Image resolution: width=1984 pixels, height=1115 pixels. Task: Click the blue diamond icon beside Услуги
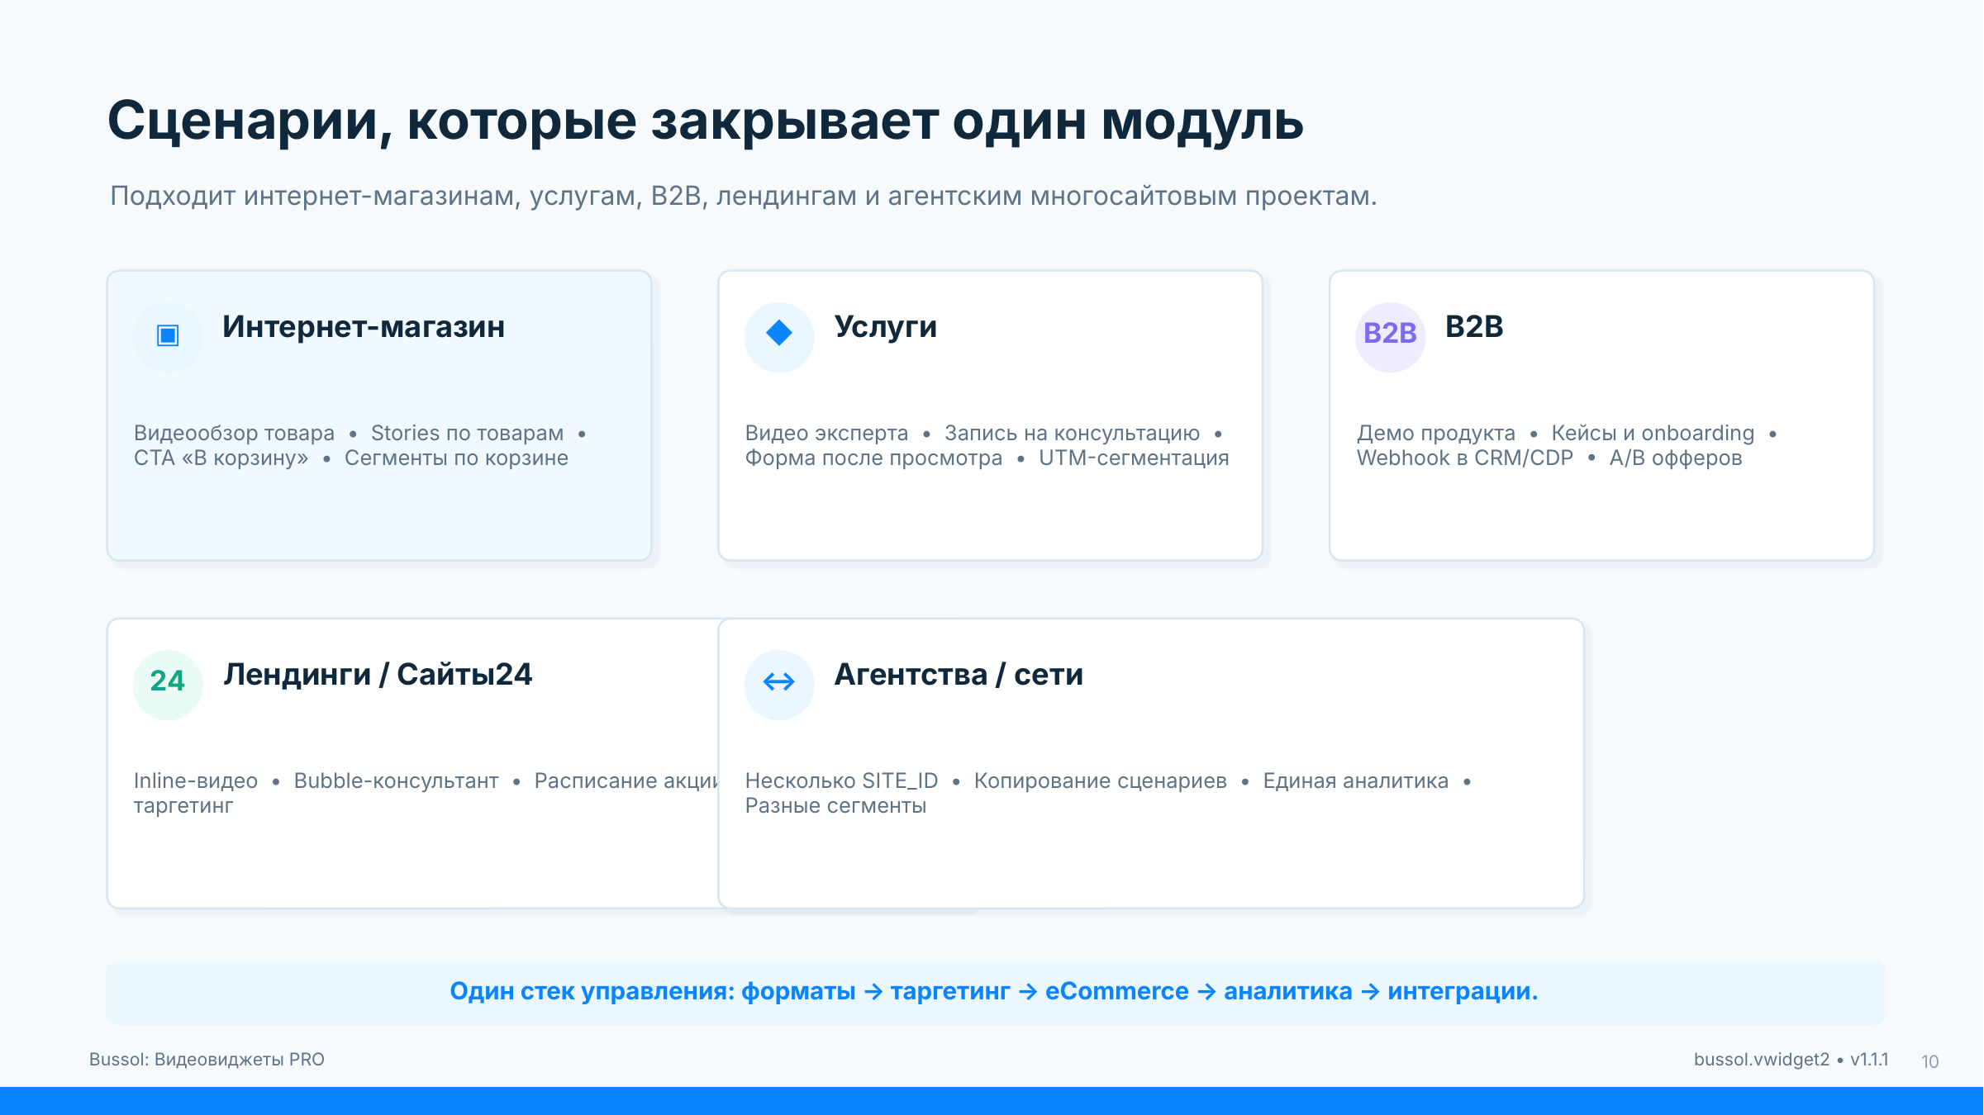point(779,336)
